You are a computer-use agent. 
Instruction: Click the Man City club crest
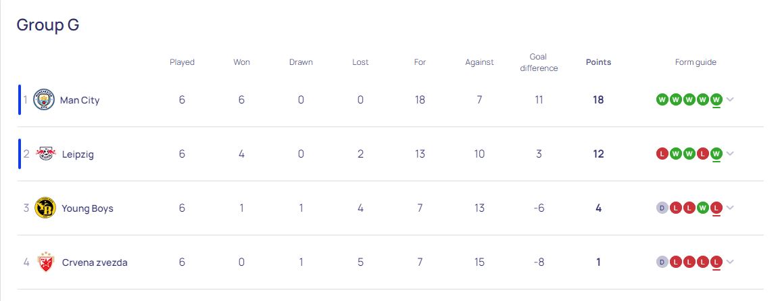click(x=45, y=100)
